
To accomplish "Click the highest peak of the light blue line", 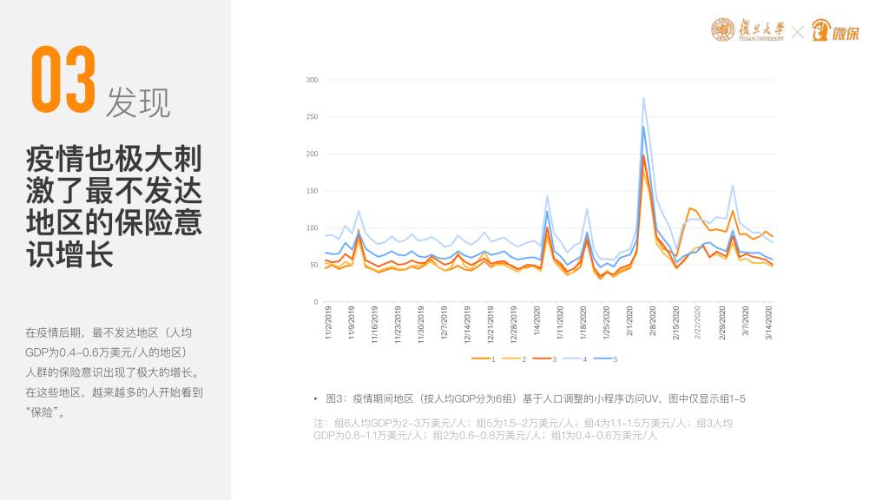I will [x=643, y=98].
